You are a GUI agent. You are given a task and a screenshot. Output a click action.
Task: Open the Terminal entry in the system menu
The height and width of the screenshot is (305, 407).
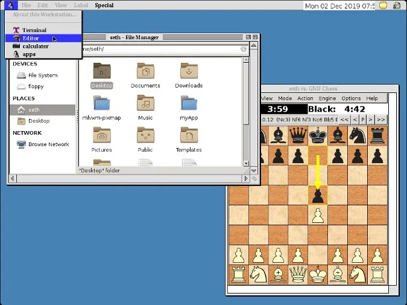click(34, 30)
